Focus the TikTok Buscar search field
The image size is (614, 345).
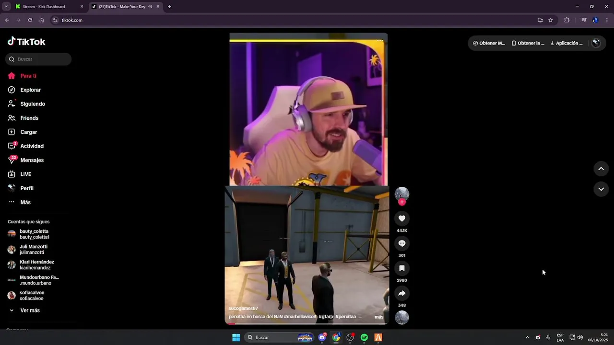[x=38, y=59]
